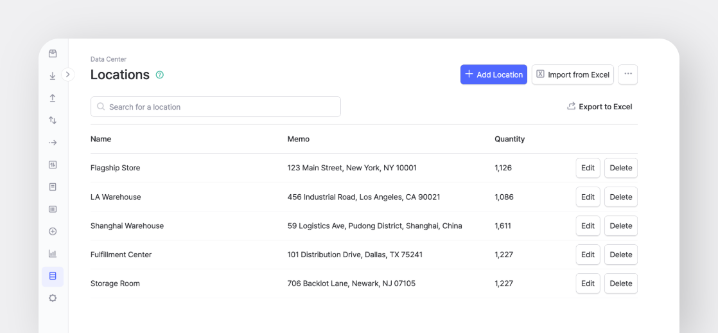Click memo 456 Industrial Road, Los Angeles
718x333 pixels.
tap(364, 197)
